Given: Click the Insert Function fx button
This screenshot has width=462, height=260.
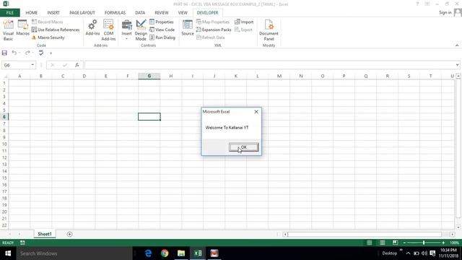Looking at the screenshot, I should click(x=77, y=65).
